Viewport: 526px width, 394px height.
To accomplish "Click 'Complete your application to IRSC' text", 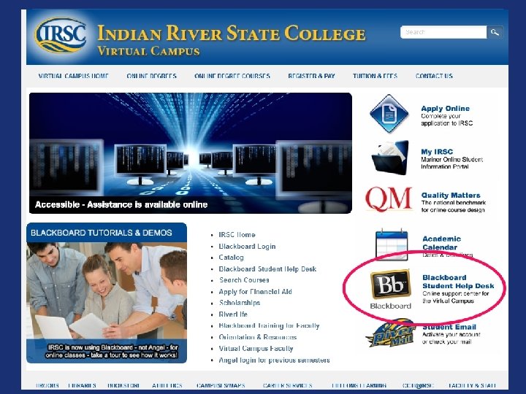I will pos(447,120).
